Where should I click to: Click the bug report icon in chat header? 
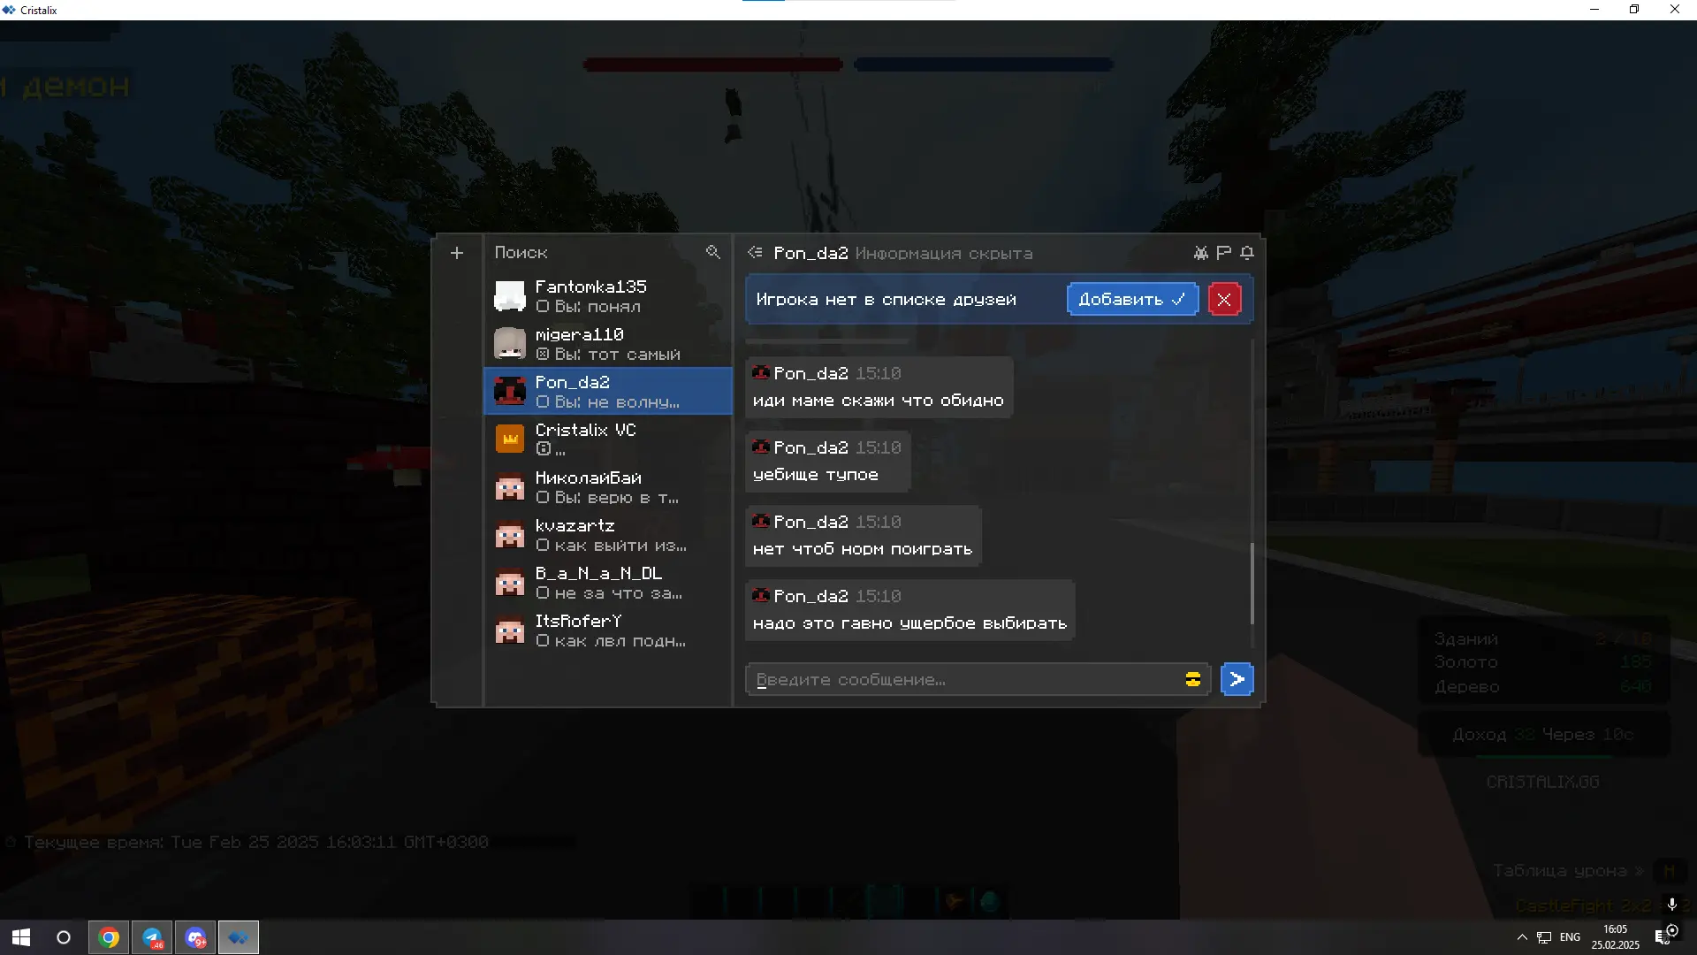[1200, 253]
